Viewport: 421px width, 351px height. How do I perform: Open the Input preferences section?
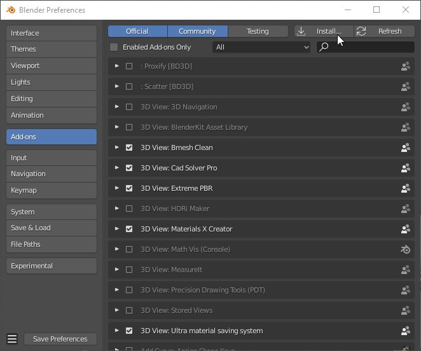(52, 158)
